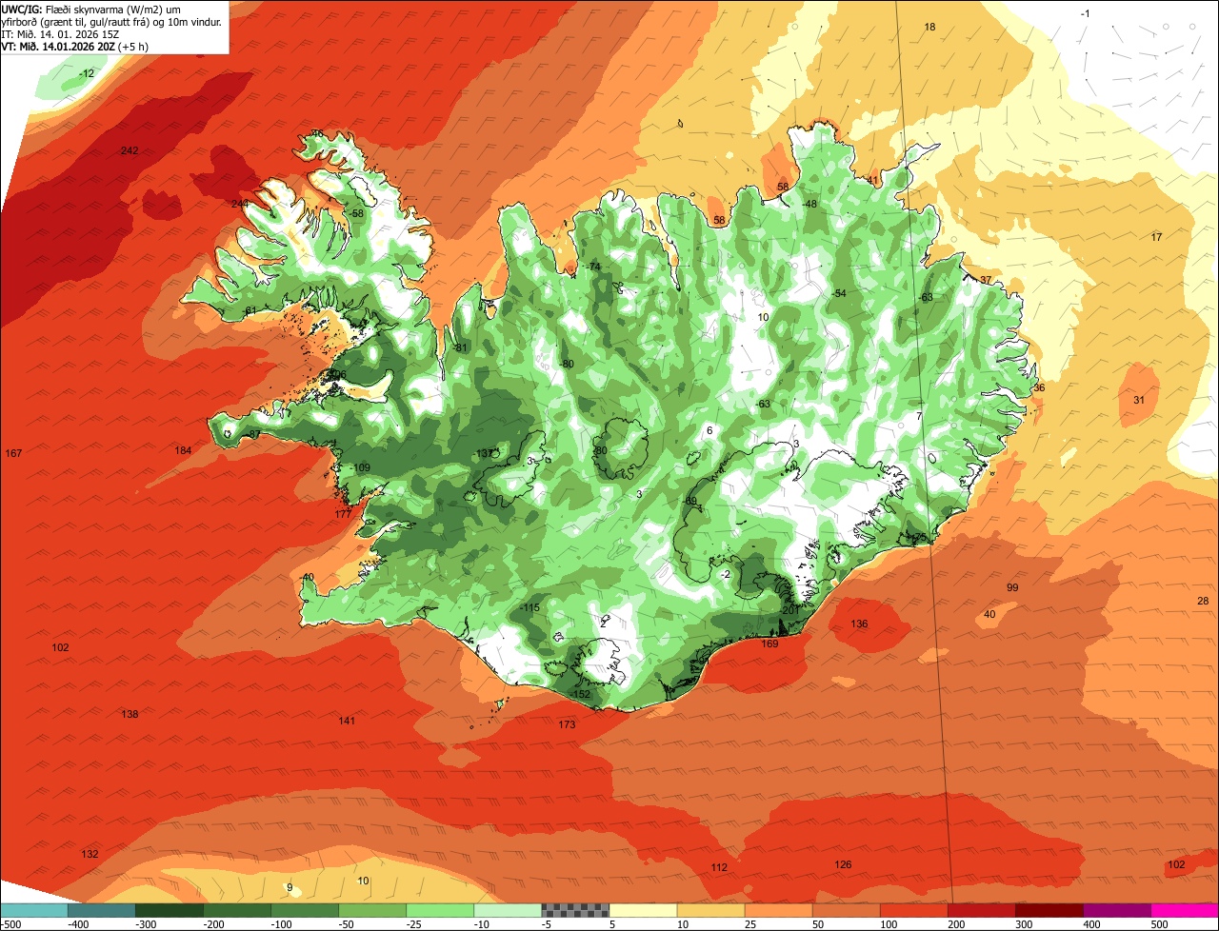The width and height of the screenshot is (1219, 931).
Task: Click the light teal -500 to -400 legend swatch
Action: pos(34,910)
